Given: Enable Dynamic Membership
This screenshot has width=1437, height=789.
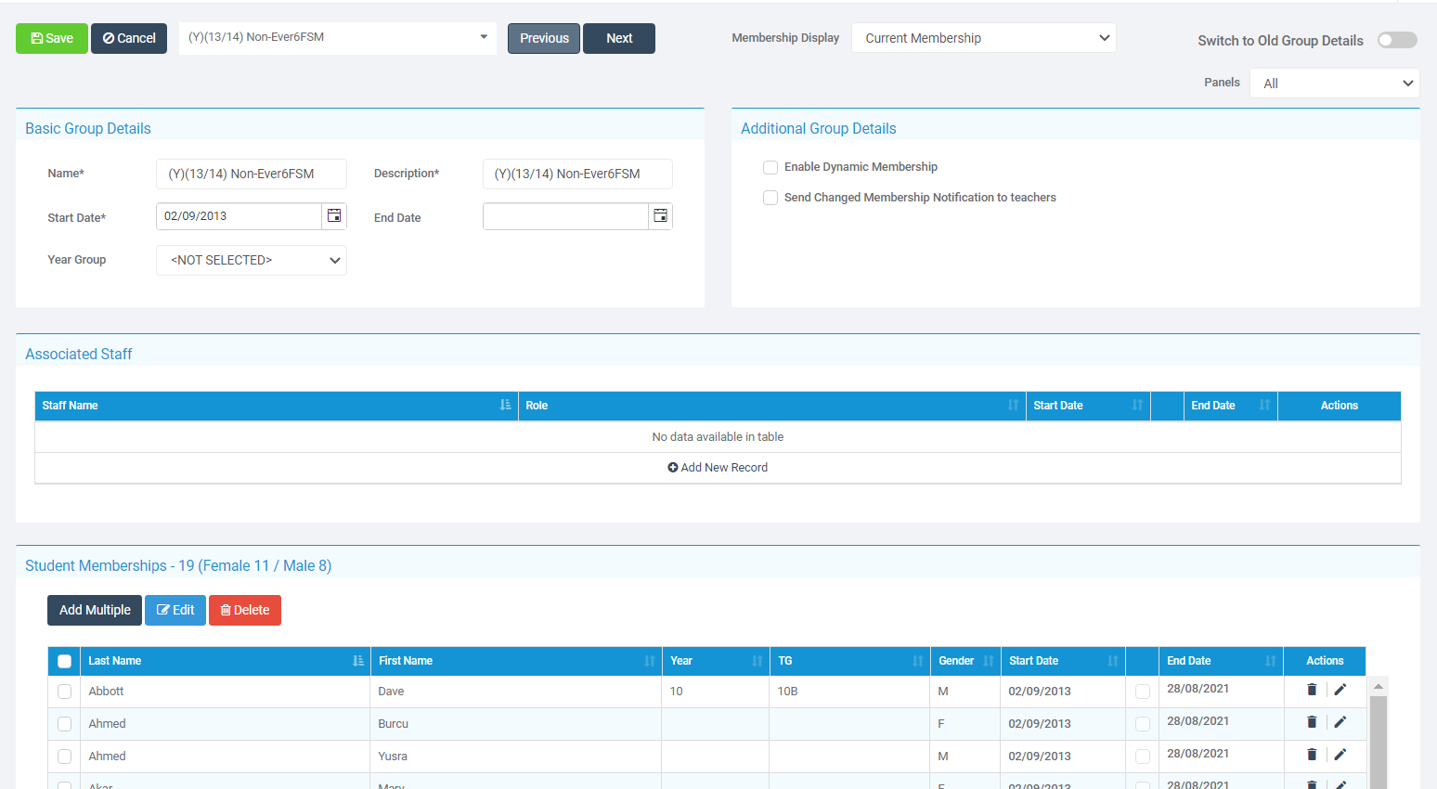Looking at the screenshot, I should coord(770,167).
